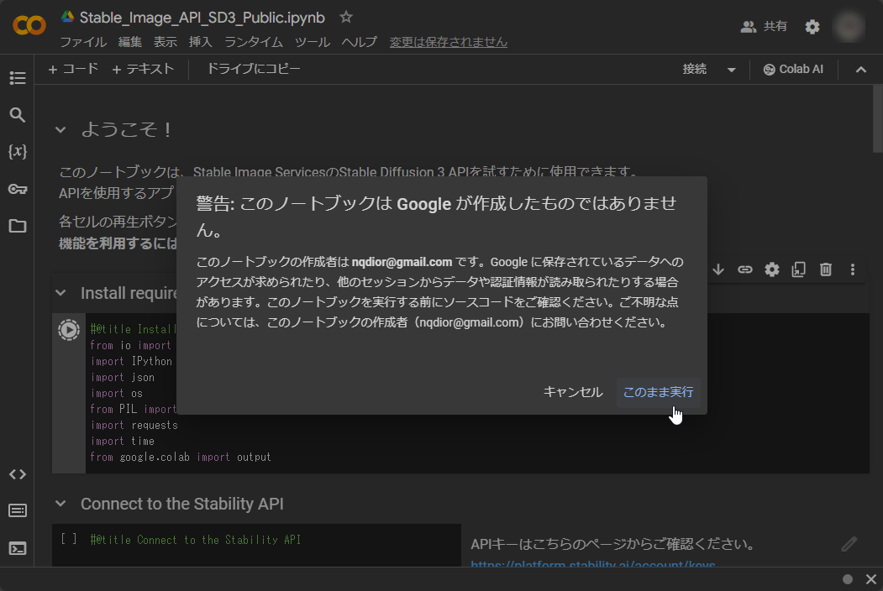Open the table of contents sidebar
This screenshot has width=883, height=591.
tap(18, 78)
